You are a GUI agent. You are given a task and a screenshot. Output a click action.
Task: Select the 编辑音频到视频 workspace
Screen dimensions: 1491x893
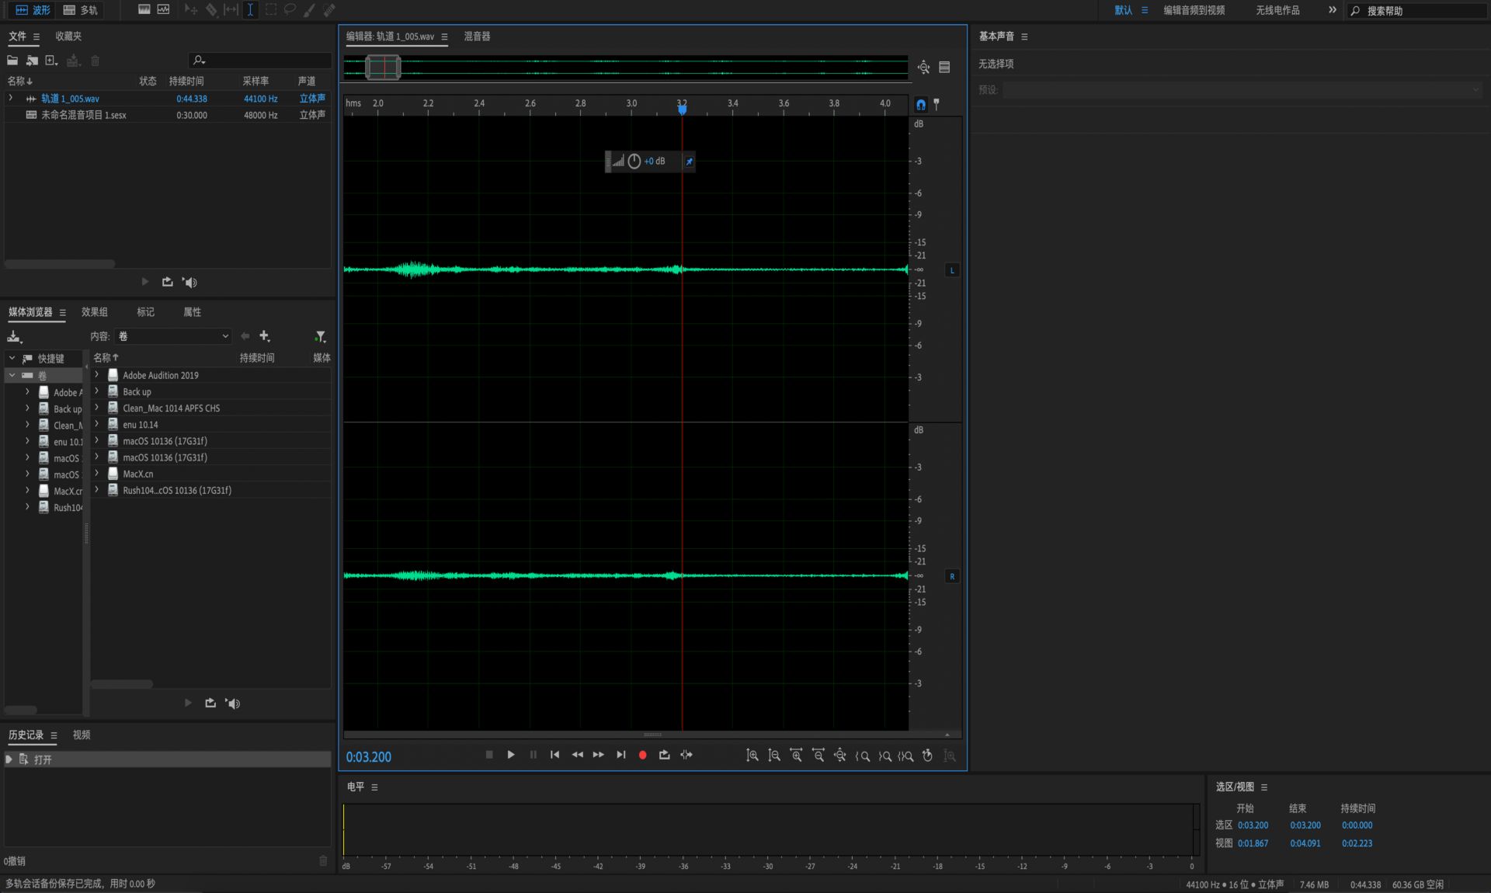pos(1194,10)
